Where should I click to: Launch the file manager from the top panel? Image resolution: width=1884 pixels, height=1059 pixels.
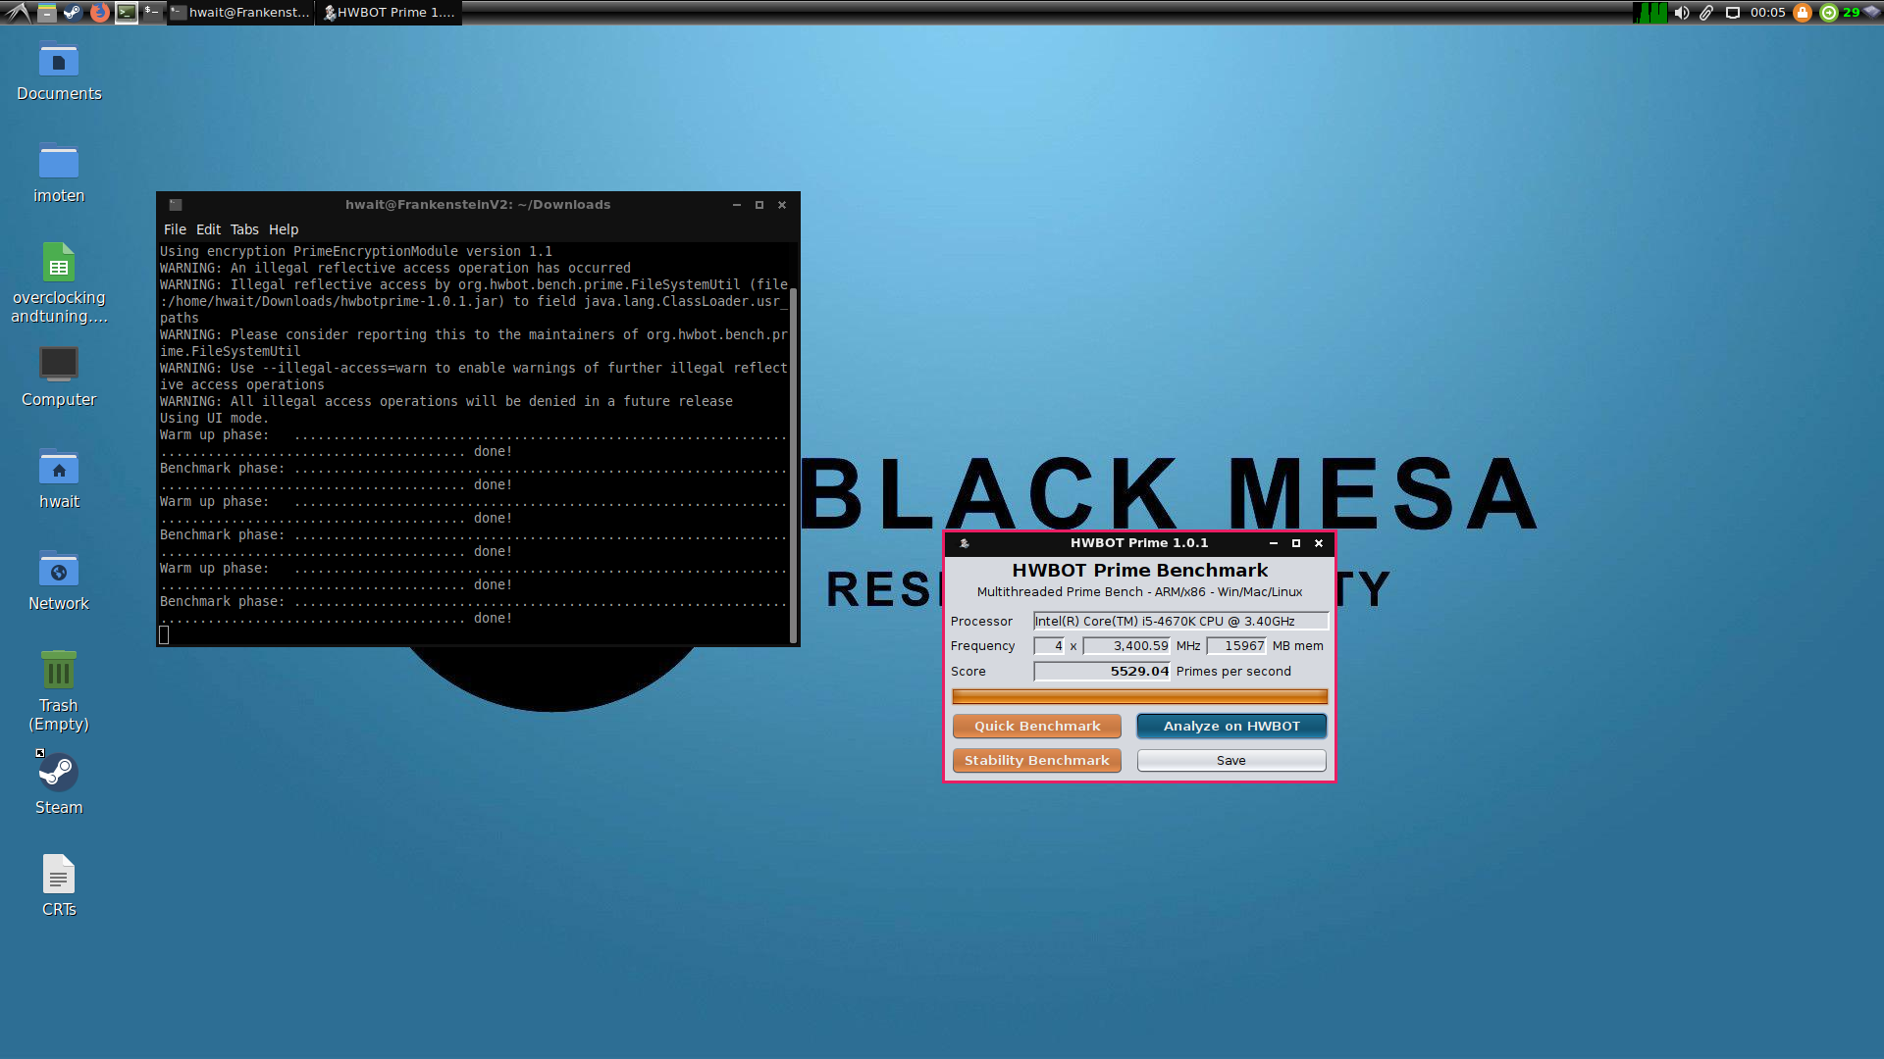pos(46,13)
